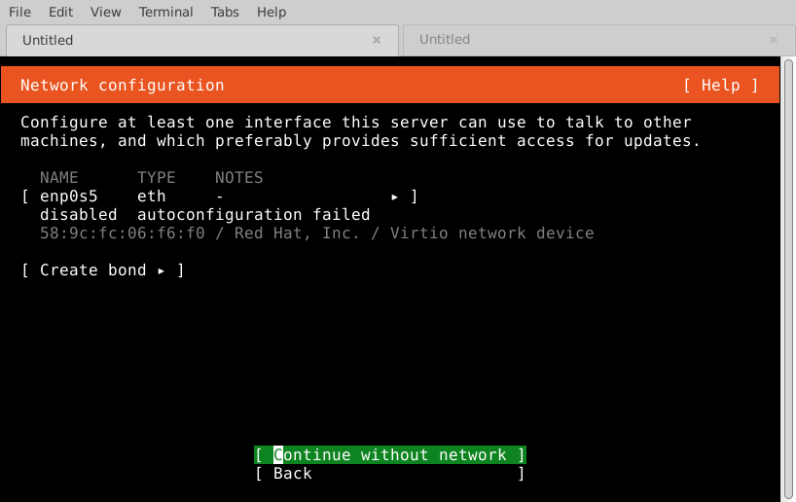Click the NOTES column header
The width and height of the screenshot is (796, 502).
pyautogui.click(x=238, y=178)
